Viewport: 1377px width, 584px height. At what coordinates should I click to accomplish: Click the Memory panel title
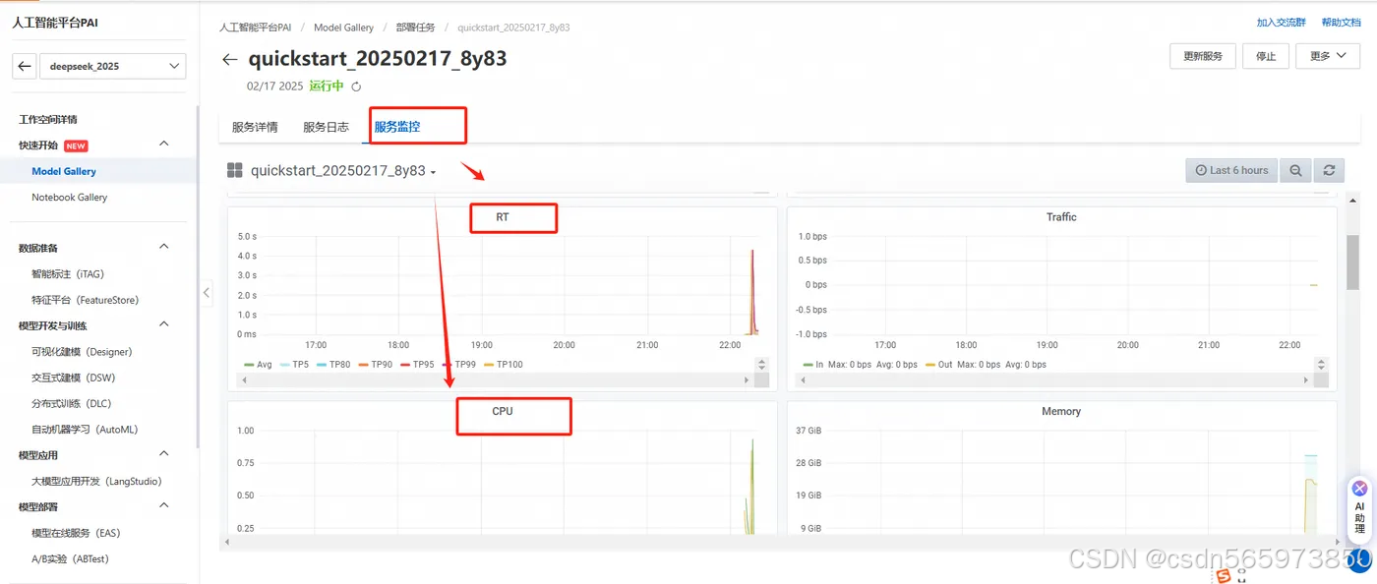[1061, 411]
